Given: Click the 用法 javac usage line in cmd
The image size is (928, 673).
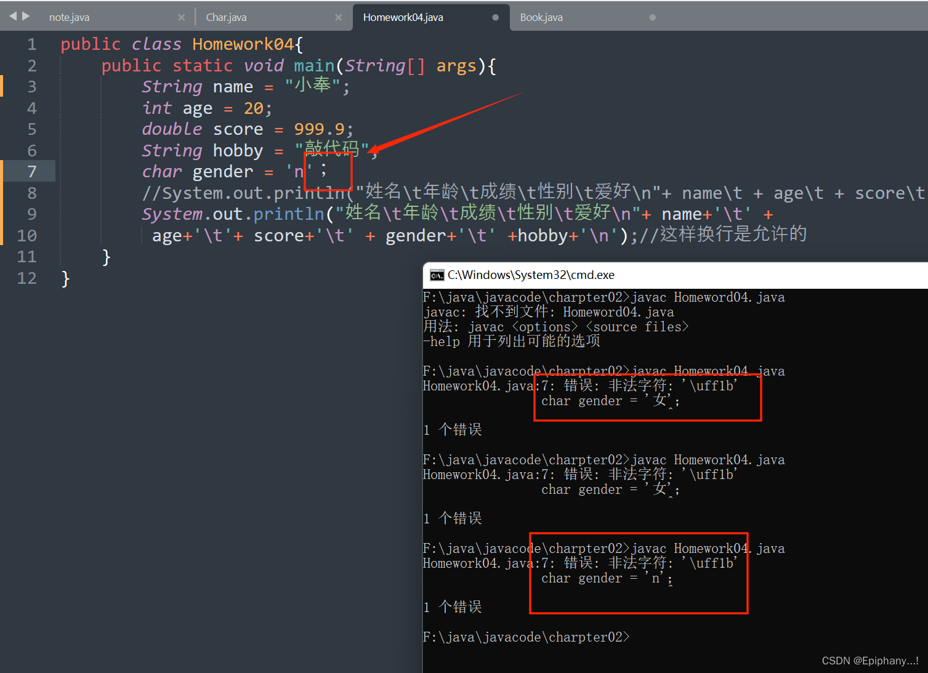Looking at the screenshot, I should [556, 327].
